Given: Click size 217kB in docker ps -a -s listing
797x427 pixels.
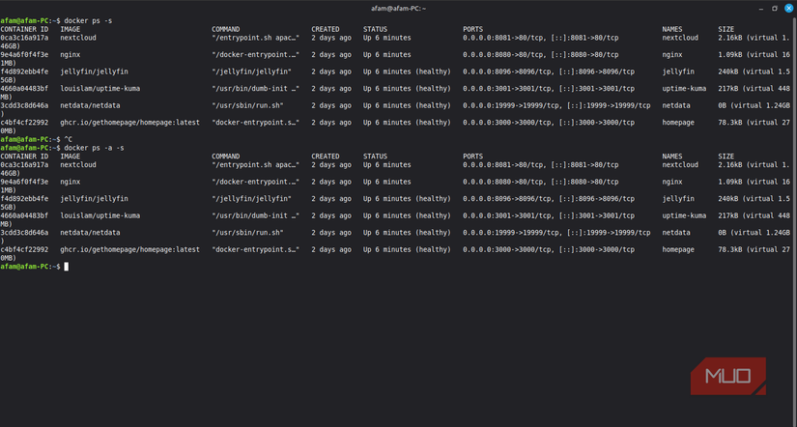Looking at the screenshot, I should click(727, 215).
